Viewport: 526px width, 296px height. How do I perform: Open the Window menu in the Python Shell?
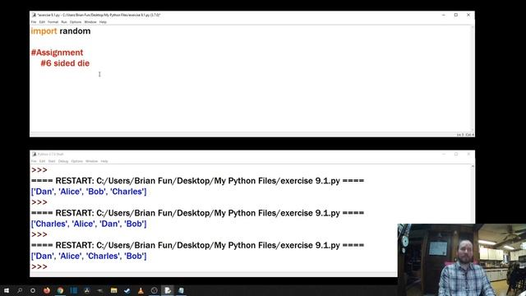pos(91,161)
